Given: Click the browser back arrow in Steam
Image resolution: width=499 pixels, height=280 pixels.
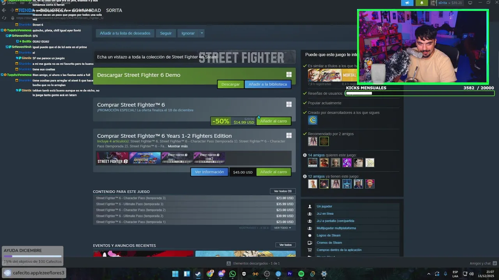Looking at the screenshot, I should (x=4, y=10).
